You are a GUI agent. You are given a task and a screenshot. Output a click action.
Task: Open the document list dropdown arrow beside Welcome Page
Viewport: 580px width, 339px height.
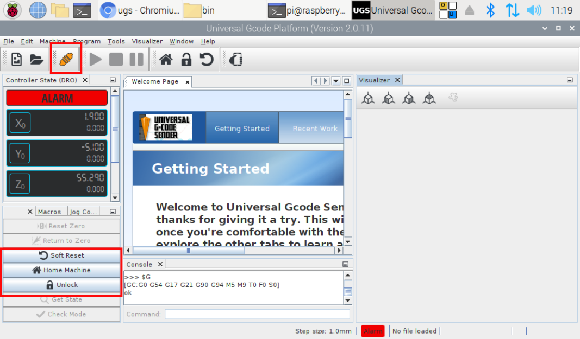[336, 81]
